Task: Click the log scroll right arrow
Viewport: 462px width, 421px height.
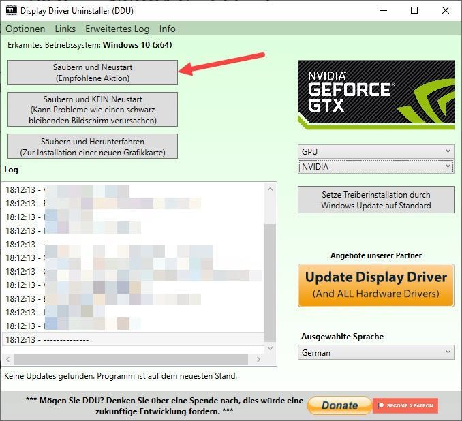Action: (x=258, y=360)
